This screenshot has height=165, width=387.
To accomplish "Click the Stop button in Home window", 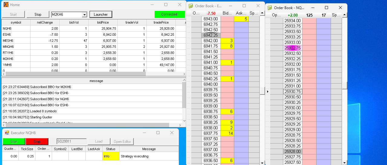I will [x=38, y=14].
